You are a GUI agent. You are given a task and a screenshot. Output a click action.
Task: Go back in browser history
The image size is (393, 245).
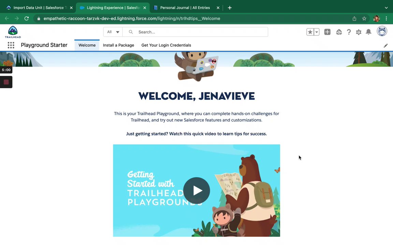pyautogui.click(x=7, y=18)
